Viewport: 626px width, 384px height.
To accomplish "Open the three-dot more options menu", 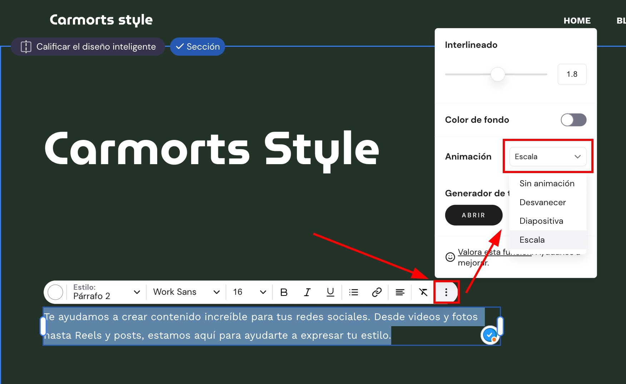I will pyautogui.click(x=446, y=292).
